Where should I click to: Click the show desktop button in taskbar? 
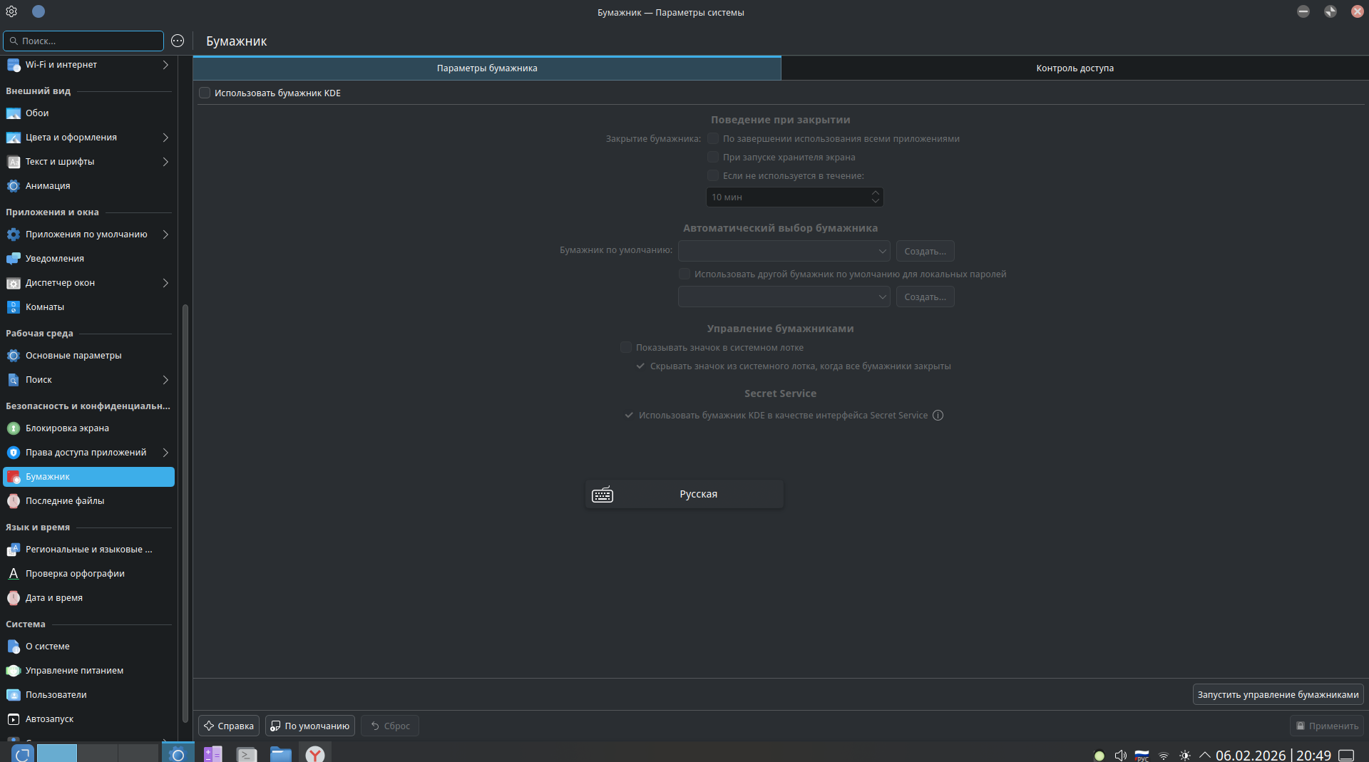point(1346,756)
